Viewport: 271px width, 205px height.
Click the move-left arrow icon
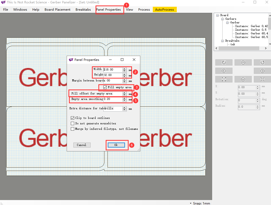coord(224,71)
